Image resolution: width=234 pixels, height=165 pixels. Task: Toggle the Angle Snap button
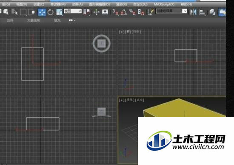coord(124,12)
